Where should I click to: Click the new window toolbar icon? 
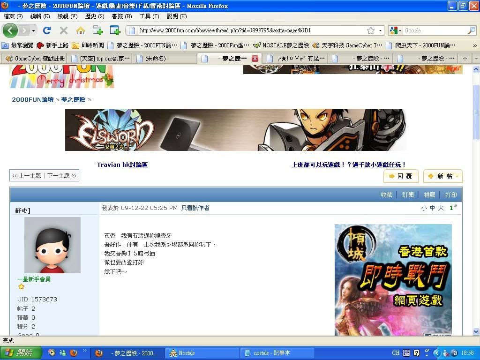click(x=115, y=30)
